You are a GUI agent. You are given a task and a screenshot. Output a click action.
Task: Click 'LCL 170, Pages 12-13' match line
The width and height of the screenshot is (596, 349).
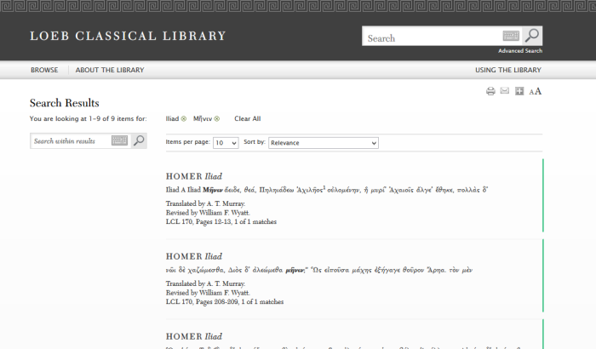point(221,221)
